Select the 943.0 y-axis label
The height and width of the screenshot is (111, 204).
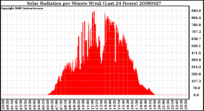[196, 11]
